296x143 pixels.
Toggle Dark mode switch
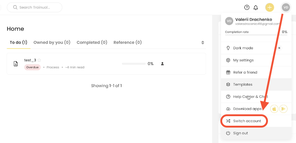279,48
